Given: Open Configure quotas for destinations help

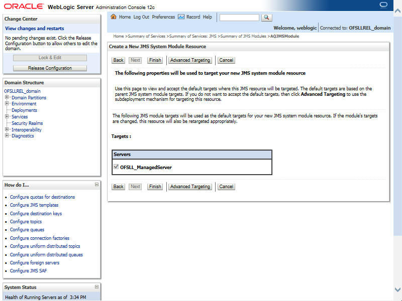Looking at the screenshot, I should (42, 197).
